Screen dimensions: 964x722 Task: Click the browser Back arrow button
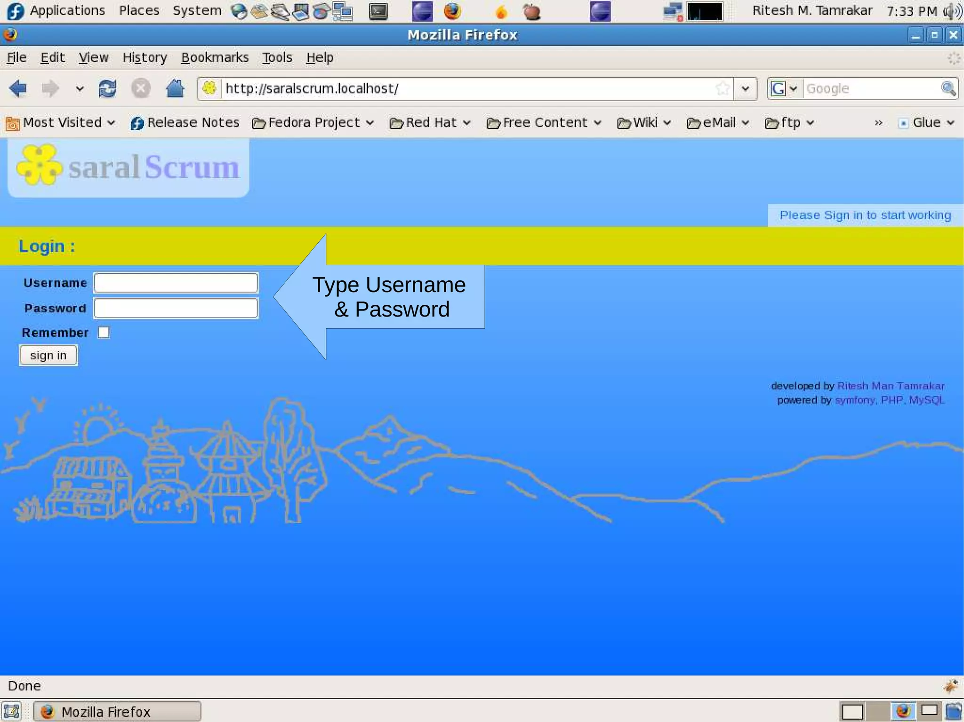18,88
